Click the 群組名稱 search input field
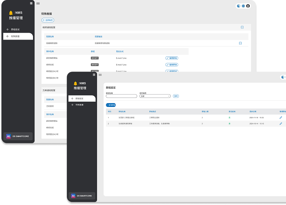The image size is (286, 205). 121,96
